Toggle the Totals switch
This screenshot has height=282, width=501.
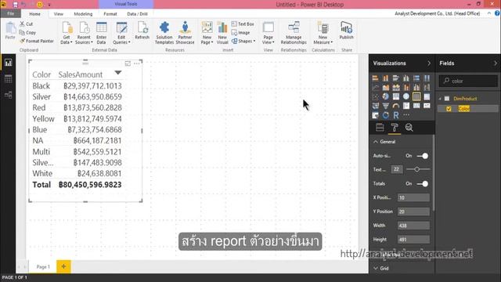(x=423, y=183)
